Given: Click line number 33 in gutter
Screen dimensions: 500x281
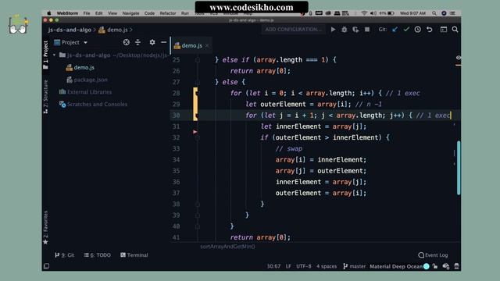Looking at the screenshot, I should [176, 149].
